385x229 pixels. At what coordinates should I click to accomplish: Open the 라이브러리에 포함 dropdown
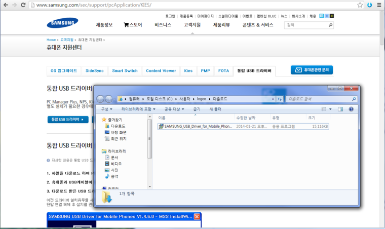(x=138, y=109)
